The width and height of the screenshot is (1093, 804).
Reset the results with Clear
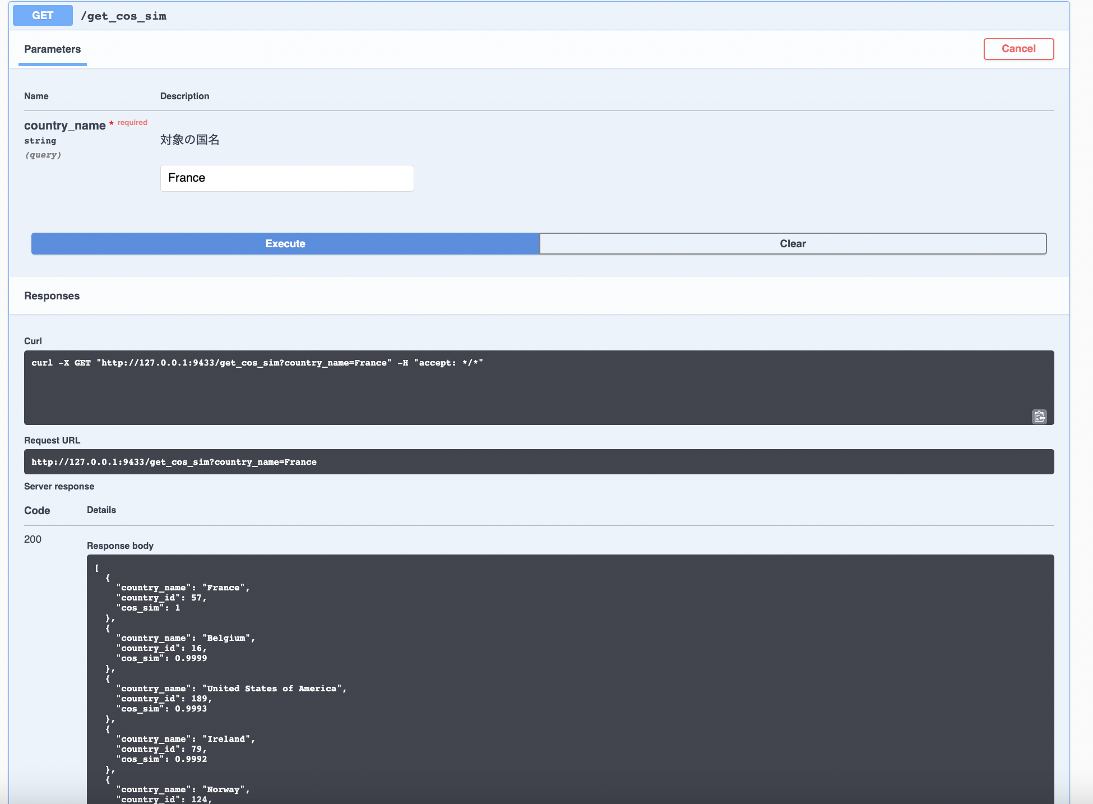pos(793,244)
